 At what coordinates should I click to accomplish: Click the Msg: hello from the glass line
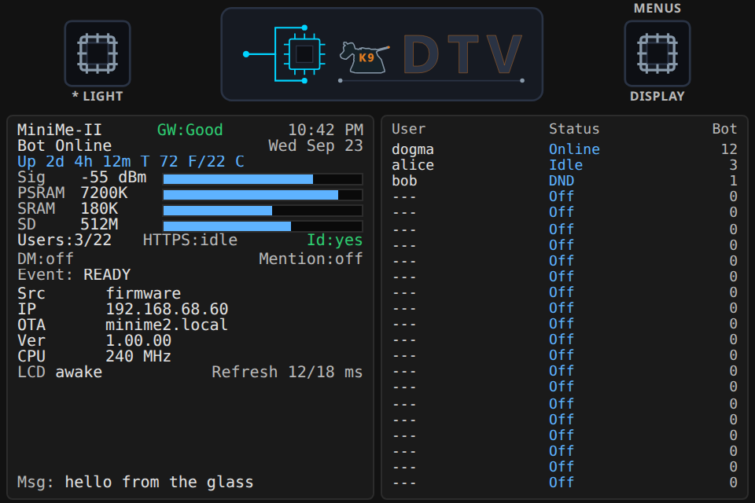click(135, 483)
